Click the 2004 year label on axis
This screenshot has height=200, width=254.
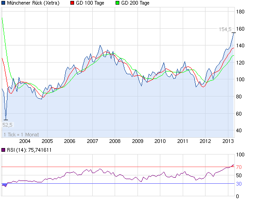[25, 141]
